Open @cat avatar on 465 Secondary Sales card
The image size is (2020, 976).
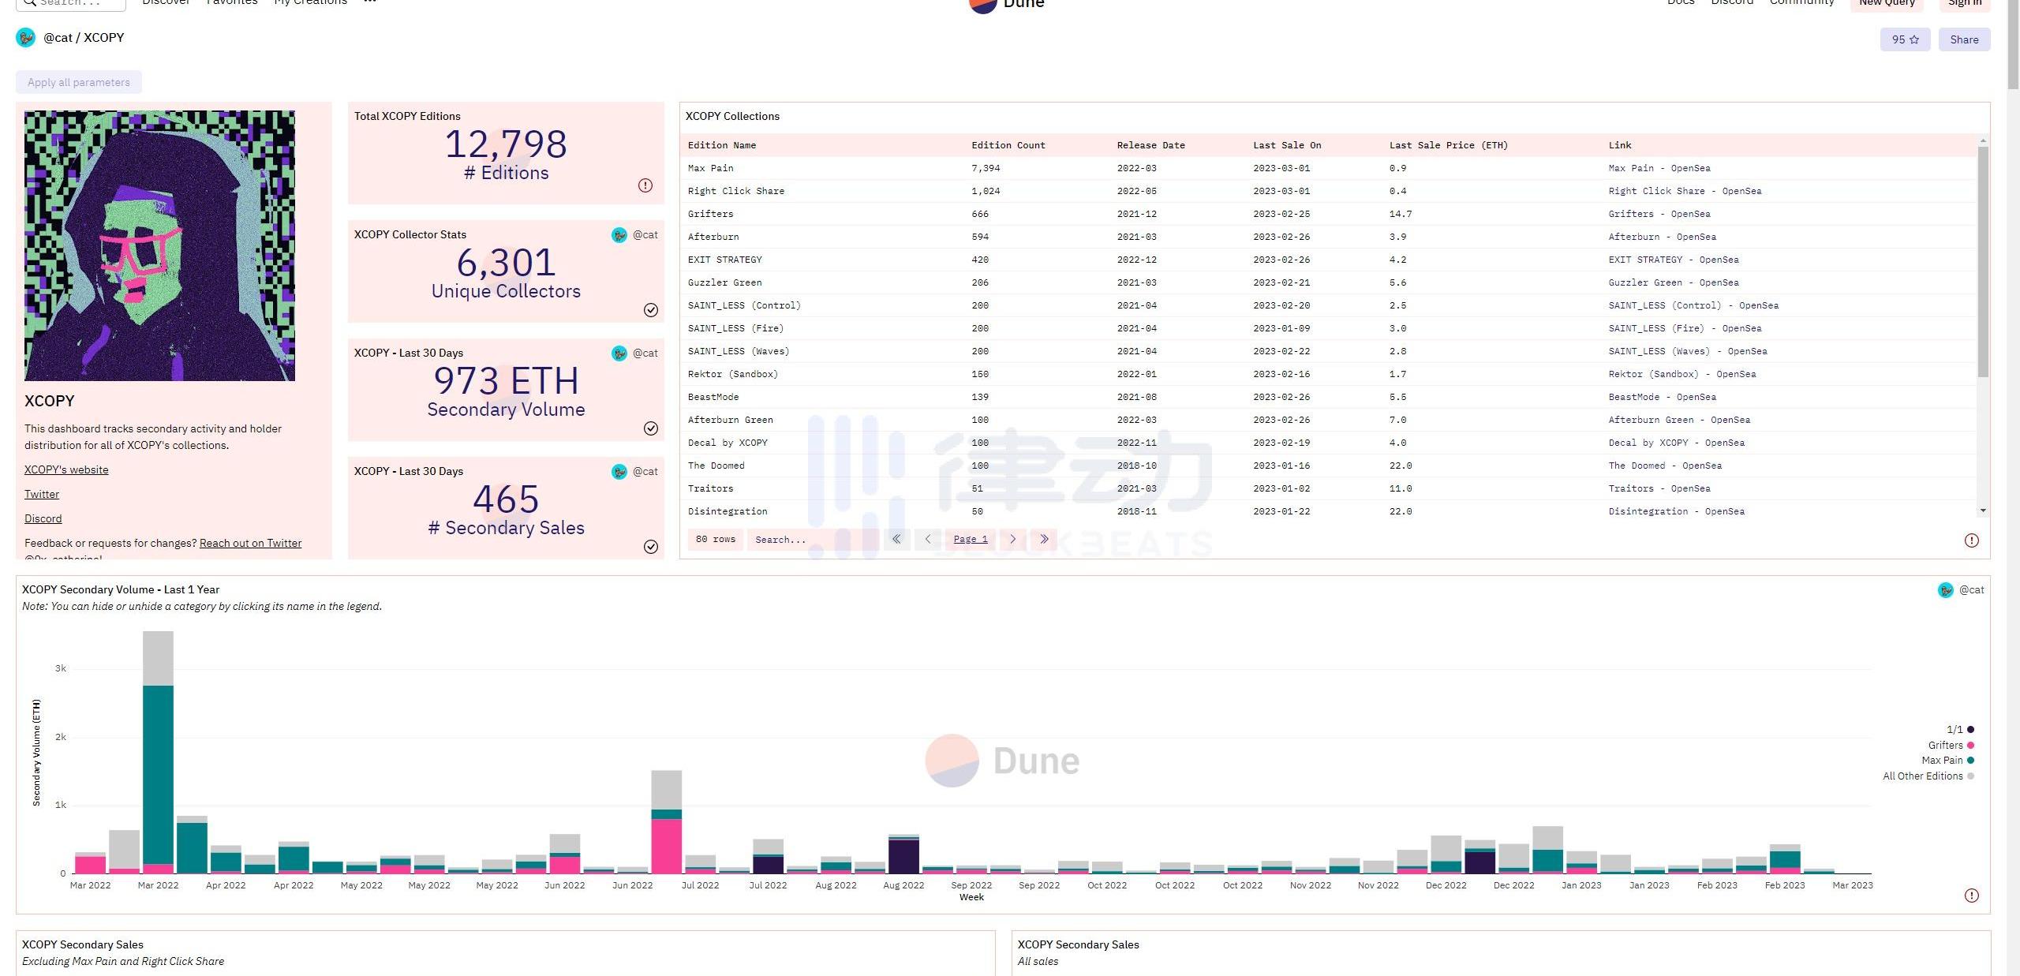[619, 472]
